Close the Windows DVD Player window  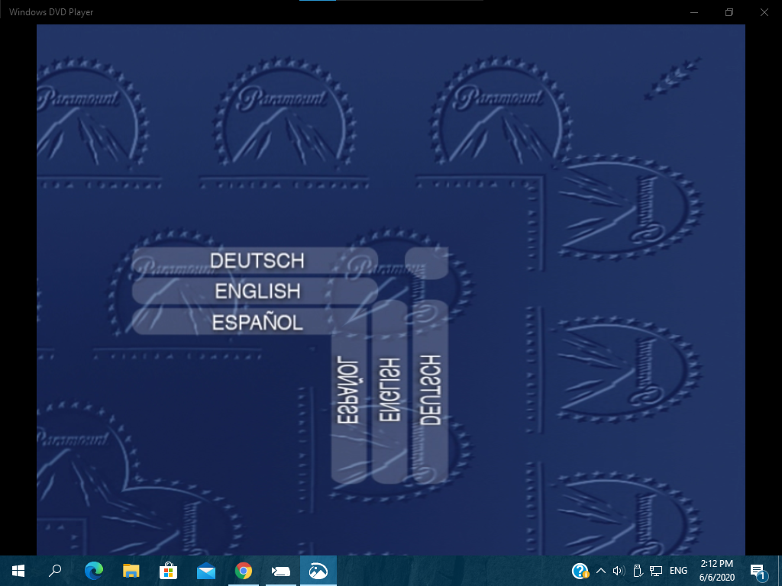(764, 12)
